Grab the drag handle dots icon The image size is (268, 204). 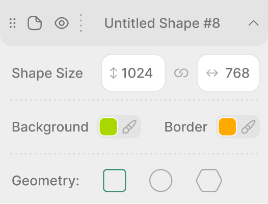pos(13,23)
